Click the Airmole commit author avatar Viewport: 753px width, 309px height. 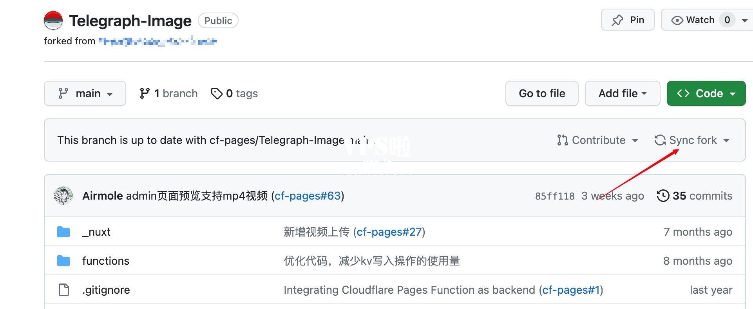coord(63,196)
